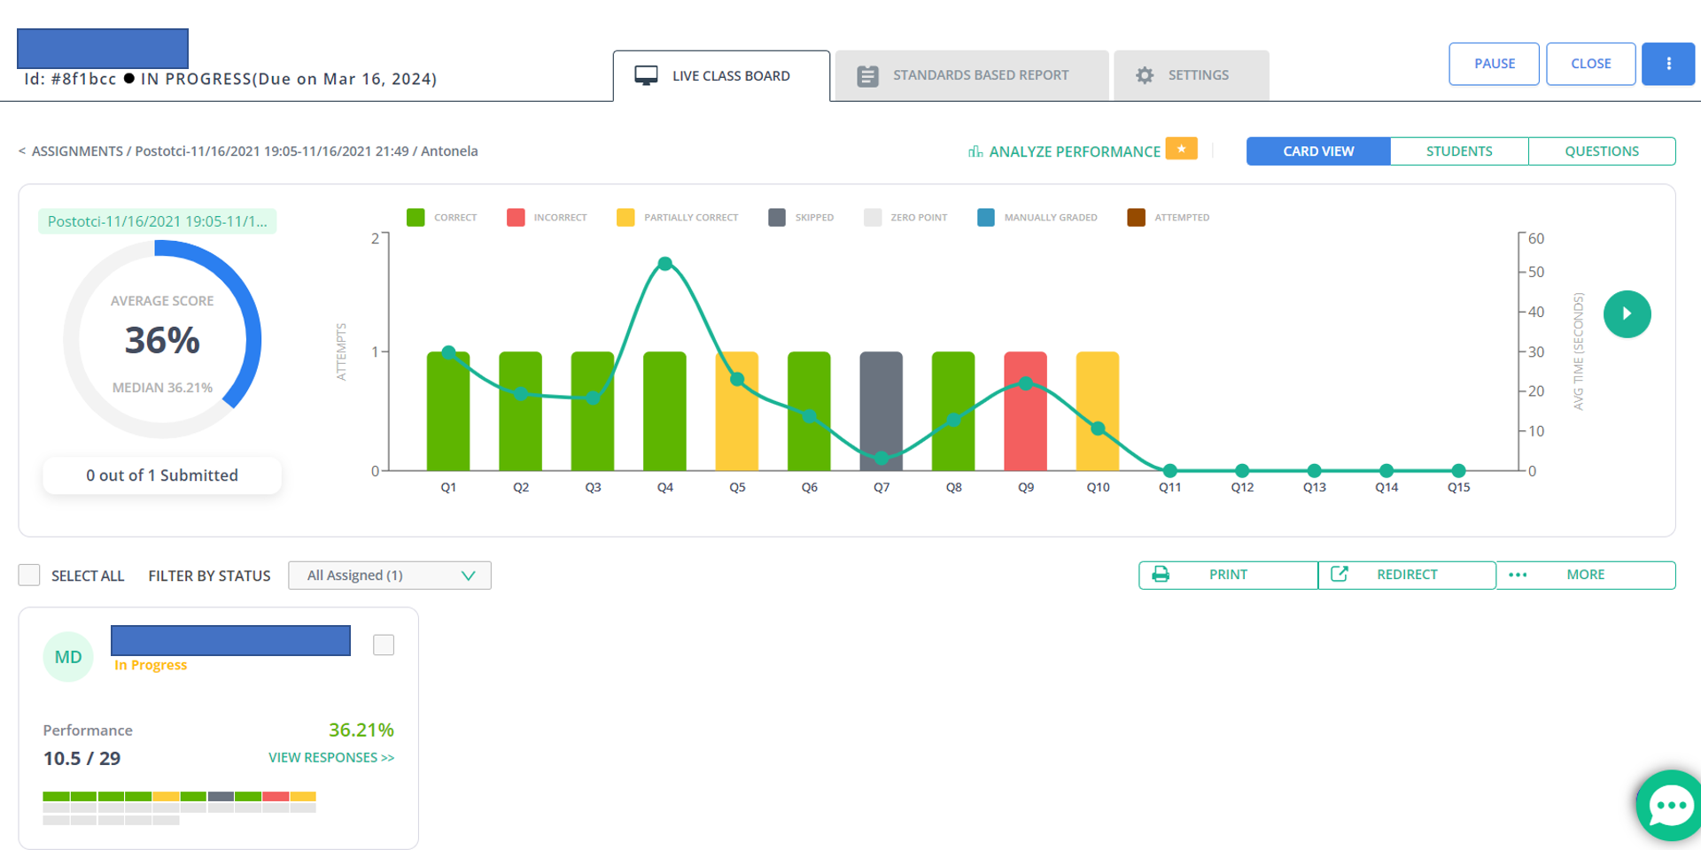Click the monitor icon on Live Class Board
This screenshot has height=850, width=1701.
646,76
